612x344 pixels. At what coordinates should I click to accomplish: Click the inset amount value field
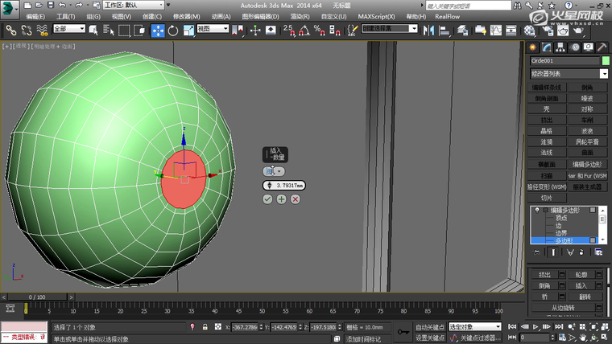[288, 185]
